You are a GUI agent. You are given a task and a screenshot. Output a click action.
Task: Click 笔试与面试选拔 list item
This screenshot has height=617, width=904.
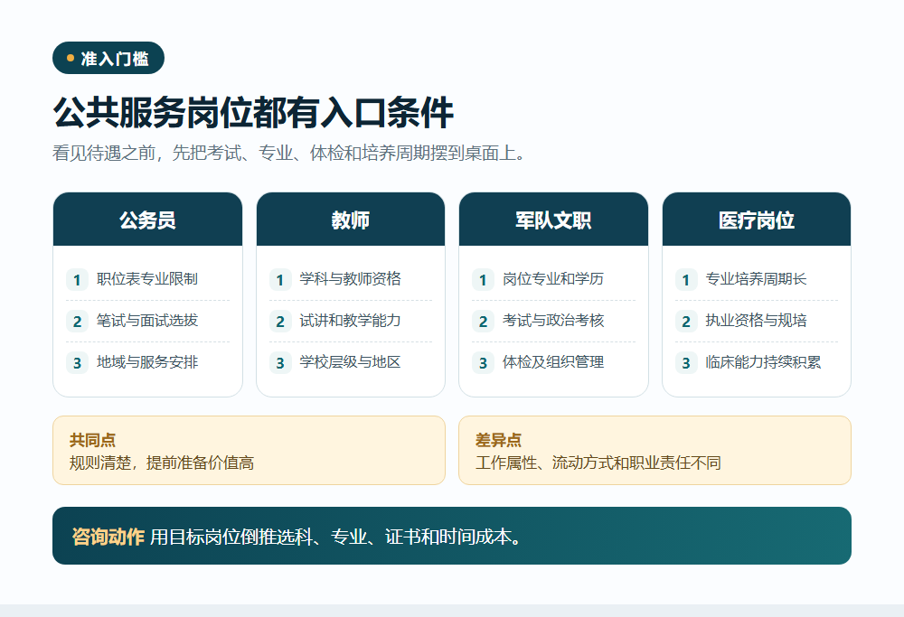click(147, 321)
